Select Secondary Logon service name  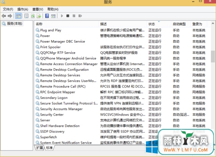tap(54, 98)
